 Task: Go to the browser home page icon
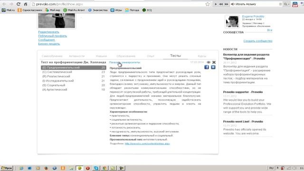coord(26,4)
